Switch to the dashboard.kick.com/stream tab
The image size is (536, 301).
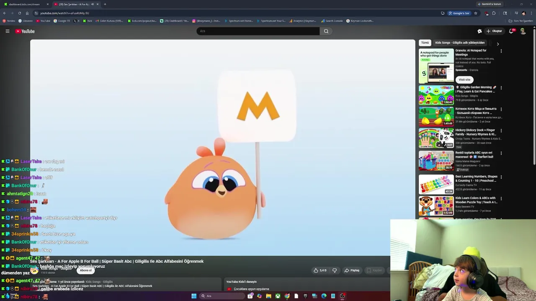click(x=24, y=4)
